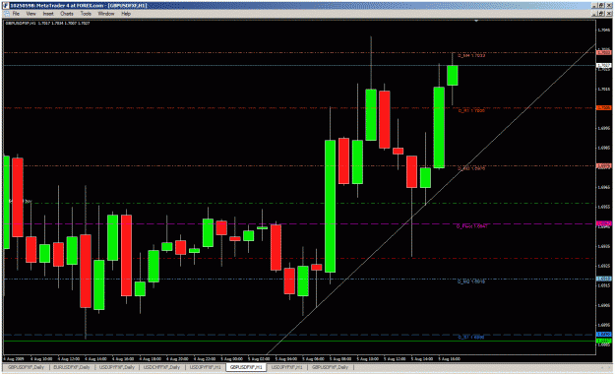Click the bright orange R1 price tag on axis
Viewport: 615px width, 374px height.
[603, 107]
